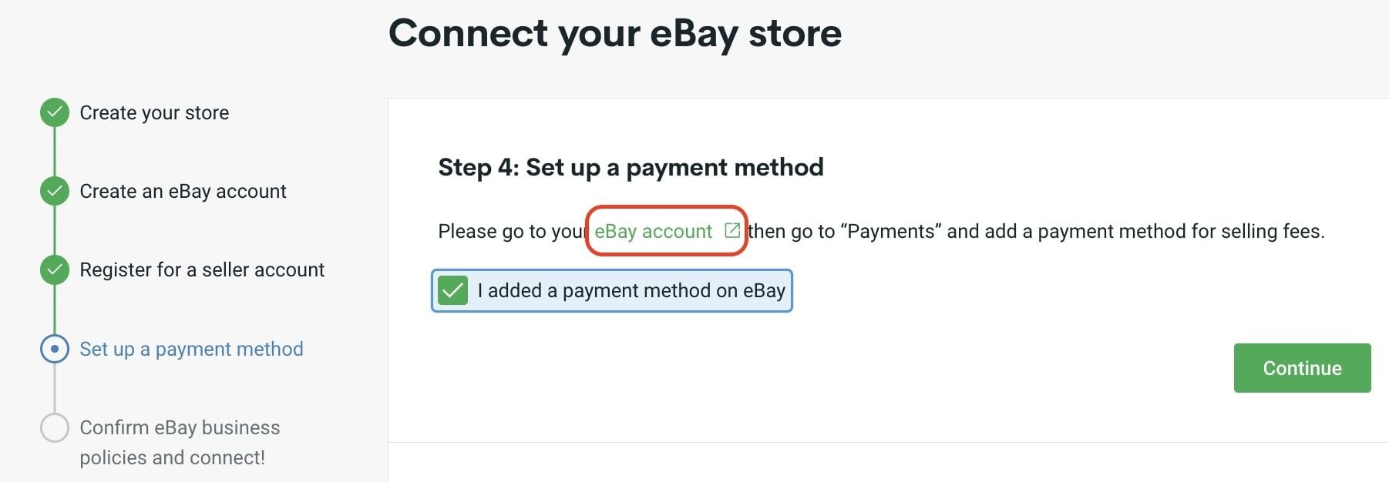Open your eBay account link
The image size is (1389, 482).
[x=654, y=229]
